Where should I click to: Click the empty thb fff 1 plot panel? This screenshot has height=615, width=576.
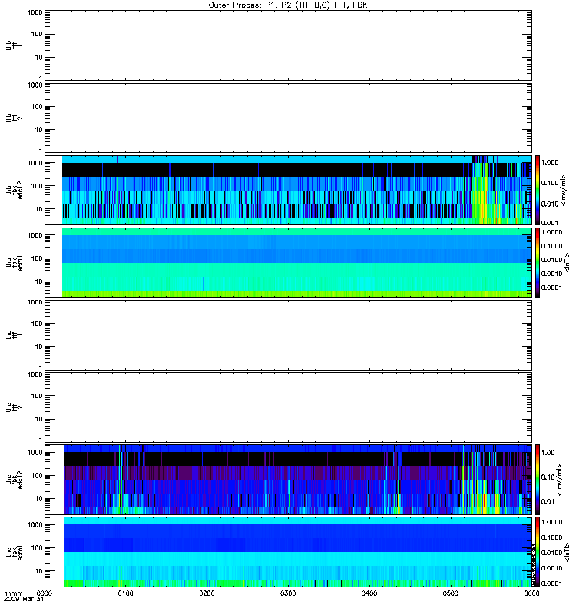point(288,45)
